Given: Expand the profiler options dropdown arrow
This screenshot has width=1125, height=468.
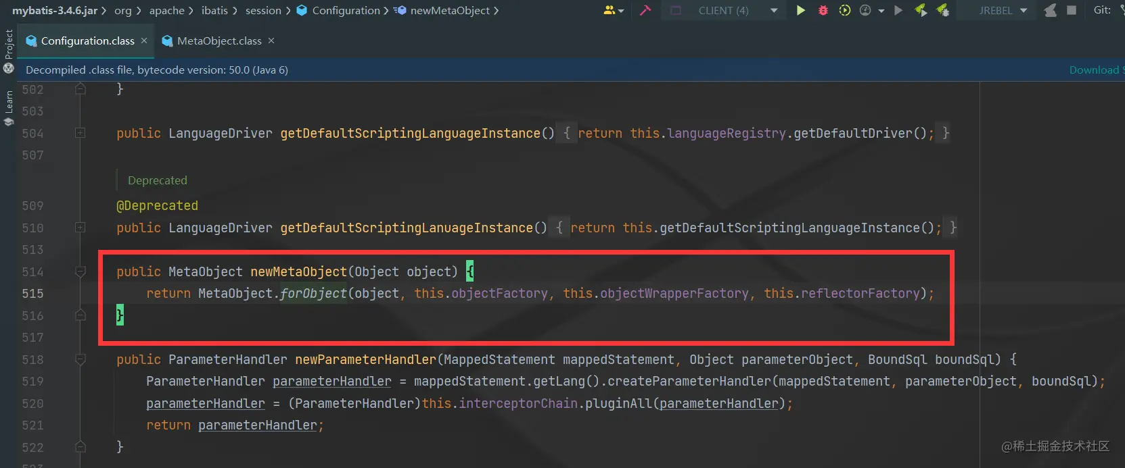Looking at the screenshot, I should point(881,11).
